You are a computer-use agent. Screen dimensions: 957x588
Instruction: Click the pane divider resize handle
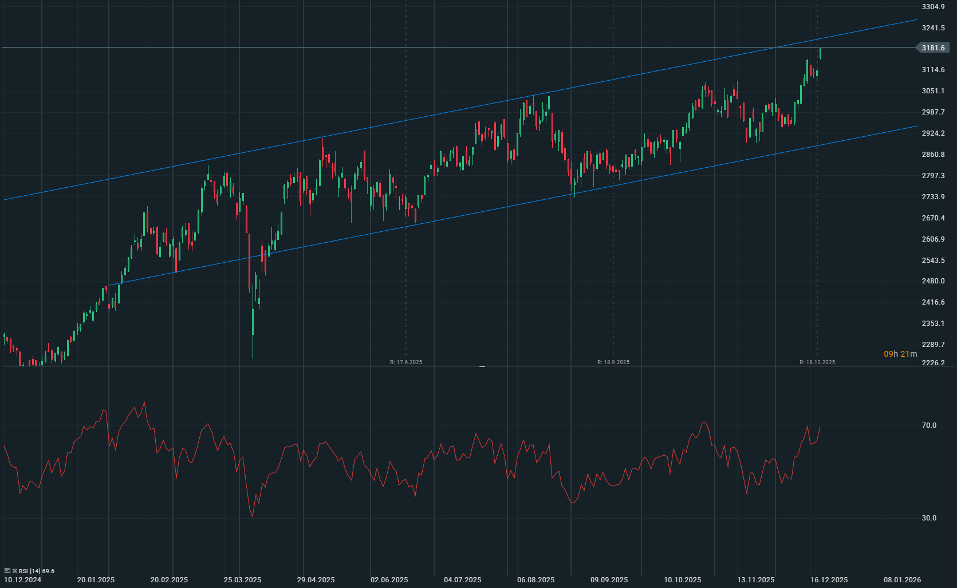click(x=482, y=366)
